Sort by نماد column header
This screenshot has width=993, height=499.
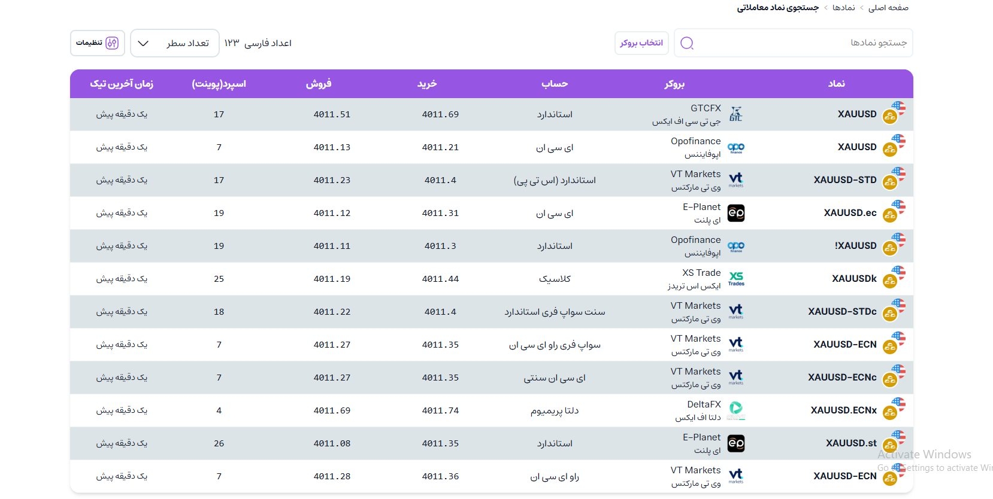(837, 84)
